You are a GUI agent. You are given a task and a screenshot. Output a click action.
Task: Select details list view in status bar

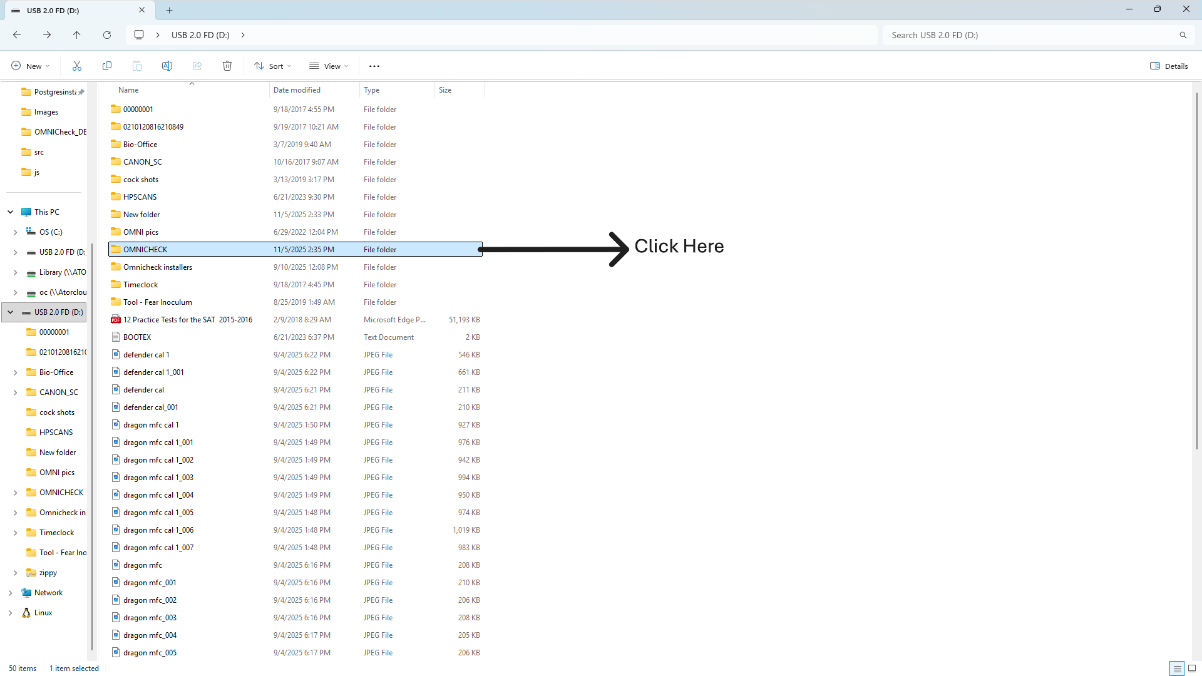(x=1177, y=668)
